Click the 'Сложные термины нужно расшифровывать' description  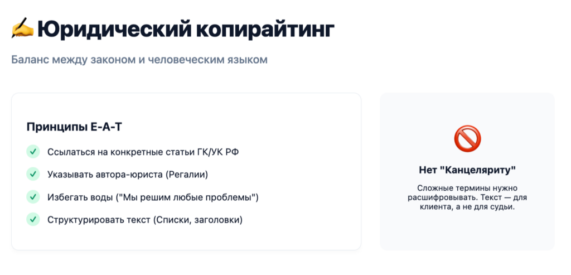point(467,192)
